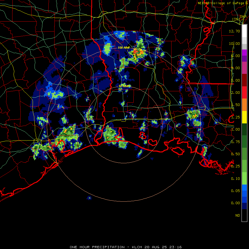This screenshot has width=249, height=249.
Task: Click the 100 NMI range ring label
Action: [124, 48]
